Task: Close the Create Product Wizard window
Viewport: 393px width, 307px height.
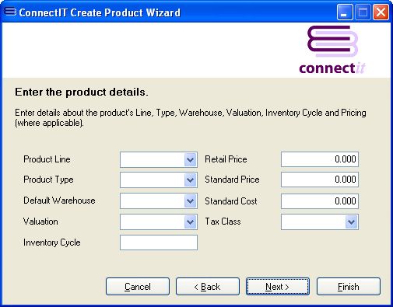Action: (x=381, y=12)
